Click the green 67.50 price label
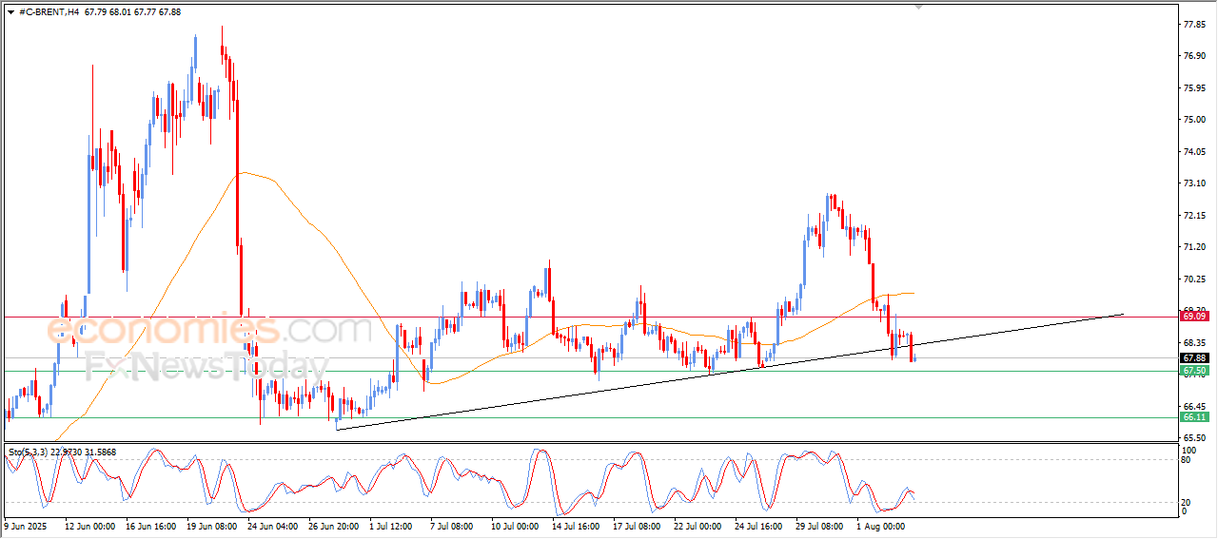Screen dimensions: 1218x539 pyautogui.click(x=1194, y=371)
